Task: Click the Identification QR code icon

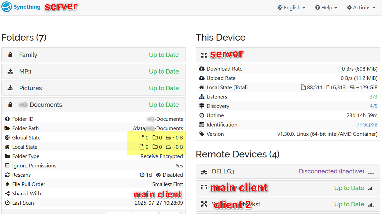Action: click(x=202, y=125)
